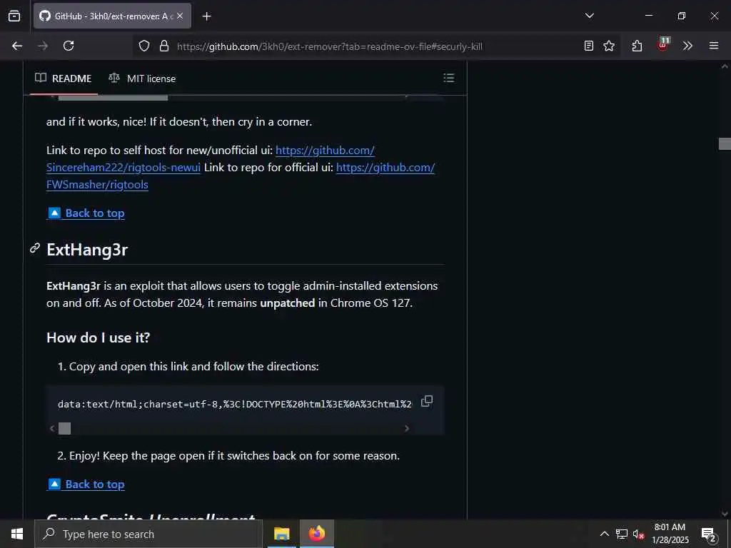Open Firefox View in the tab bar
The image size is (731, 548).
pyautogui.click(x=14, y=16)
